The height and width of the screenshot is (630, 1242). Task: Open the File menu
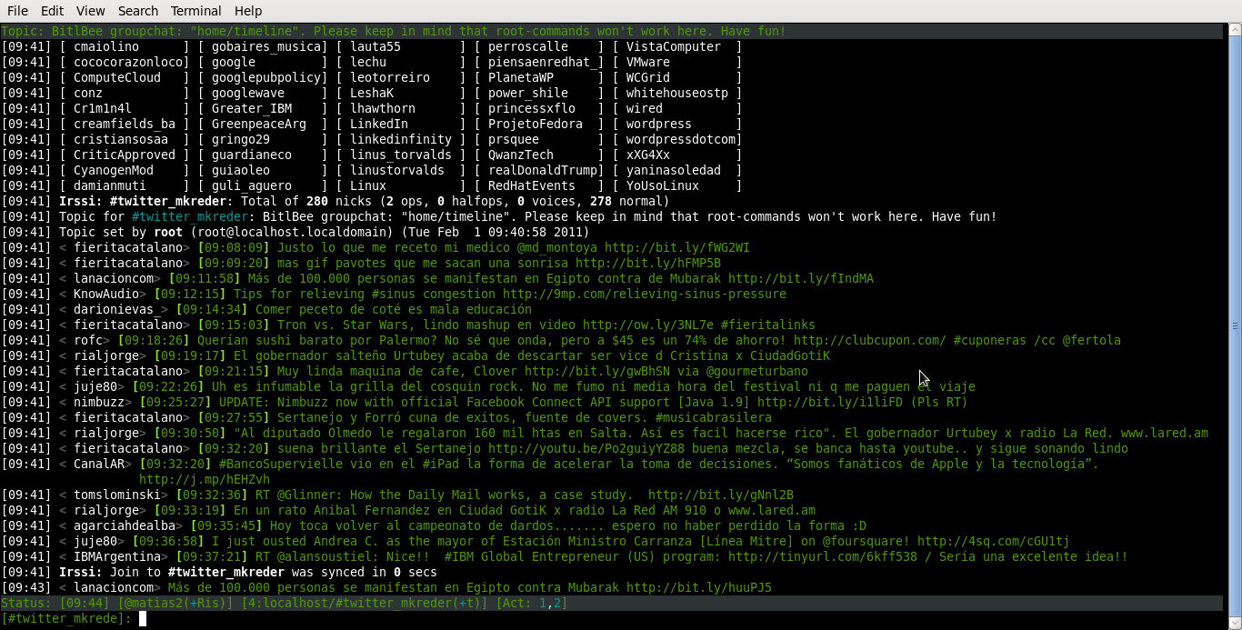17,11
